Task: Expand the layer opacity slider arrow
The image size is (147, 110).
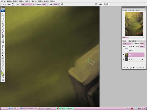Action: [x=145, y=44]
